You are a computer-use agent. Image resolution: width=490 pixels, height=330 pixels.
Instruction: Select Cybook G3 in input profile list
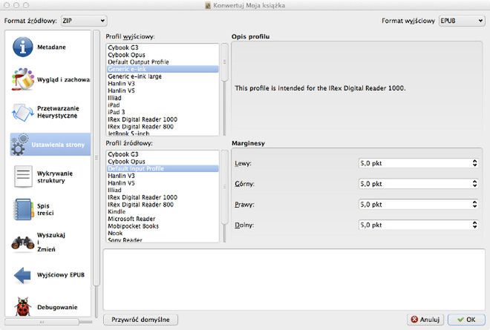(163, 154)
